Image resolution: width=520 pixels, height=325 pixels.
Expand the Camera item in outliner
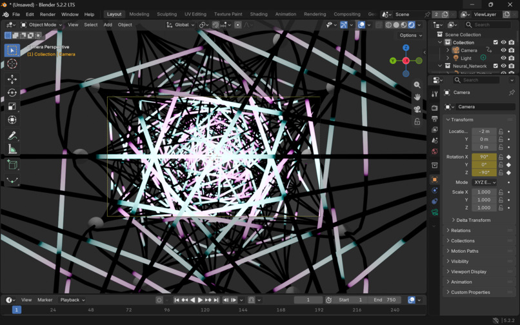[448, 50]
